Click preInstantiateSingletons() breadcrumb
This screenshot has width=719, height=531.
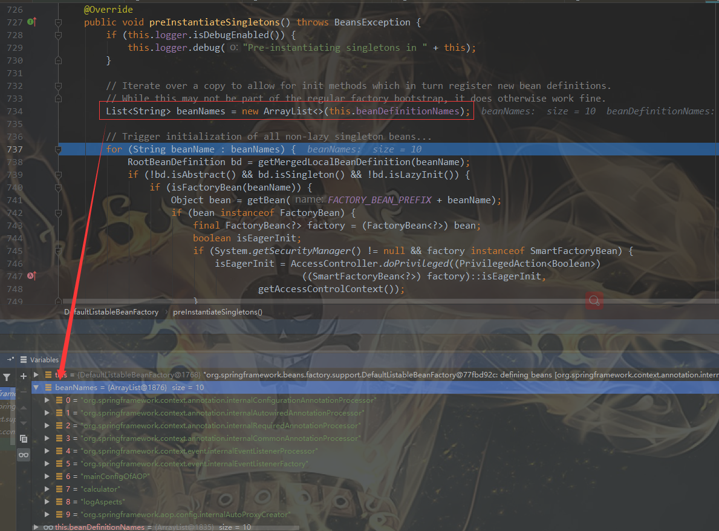click(217, 312)
